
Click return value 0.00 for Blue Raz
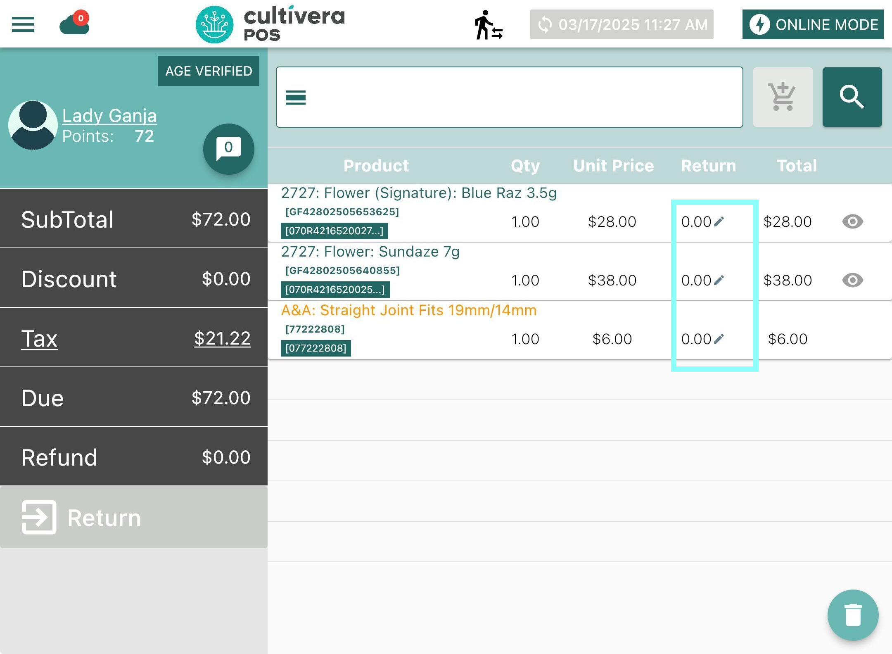(696, 221)
